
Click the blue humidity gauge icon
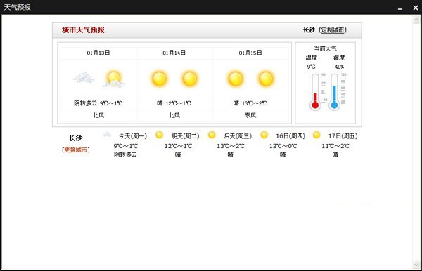point(334,92)
